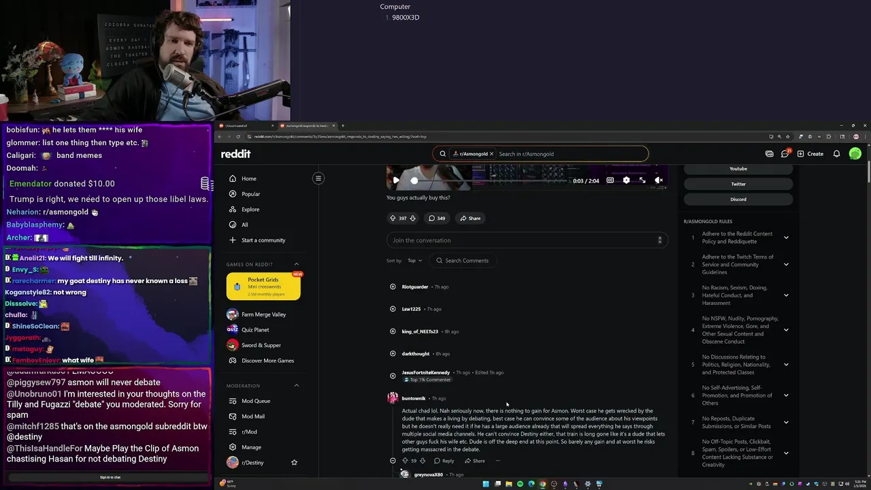The height and width of the screenshot is (490, 871).
Task: Focus the Search in r/Asmongold field
Action: pos(570,154)
